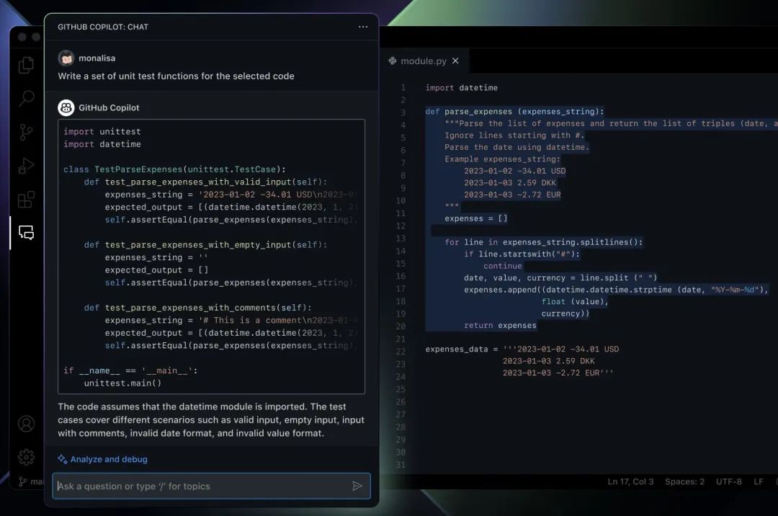The image size is (778, 516).
Task: Click the monalisa avatar image
Action: [66, 58]
